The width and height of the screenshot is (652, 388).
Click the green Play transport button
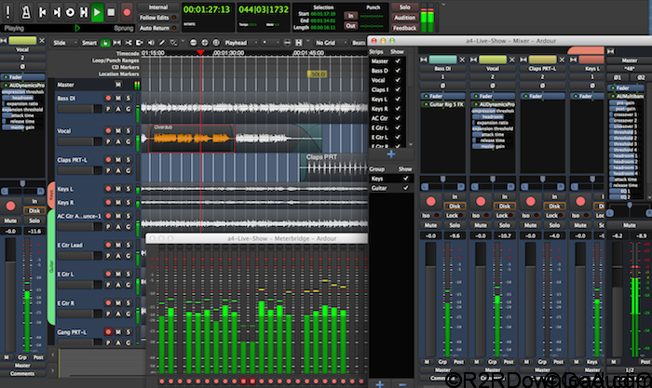pyautogui.click(x=98, y=12)
